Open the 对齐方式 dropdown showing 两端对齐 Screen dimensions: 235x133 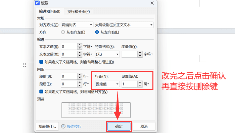click(x=77, y=25)
